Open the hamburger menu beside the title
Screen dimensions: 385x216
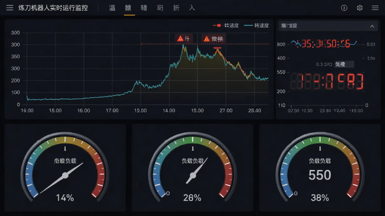[9, 8]
